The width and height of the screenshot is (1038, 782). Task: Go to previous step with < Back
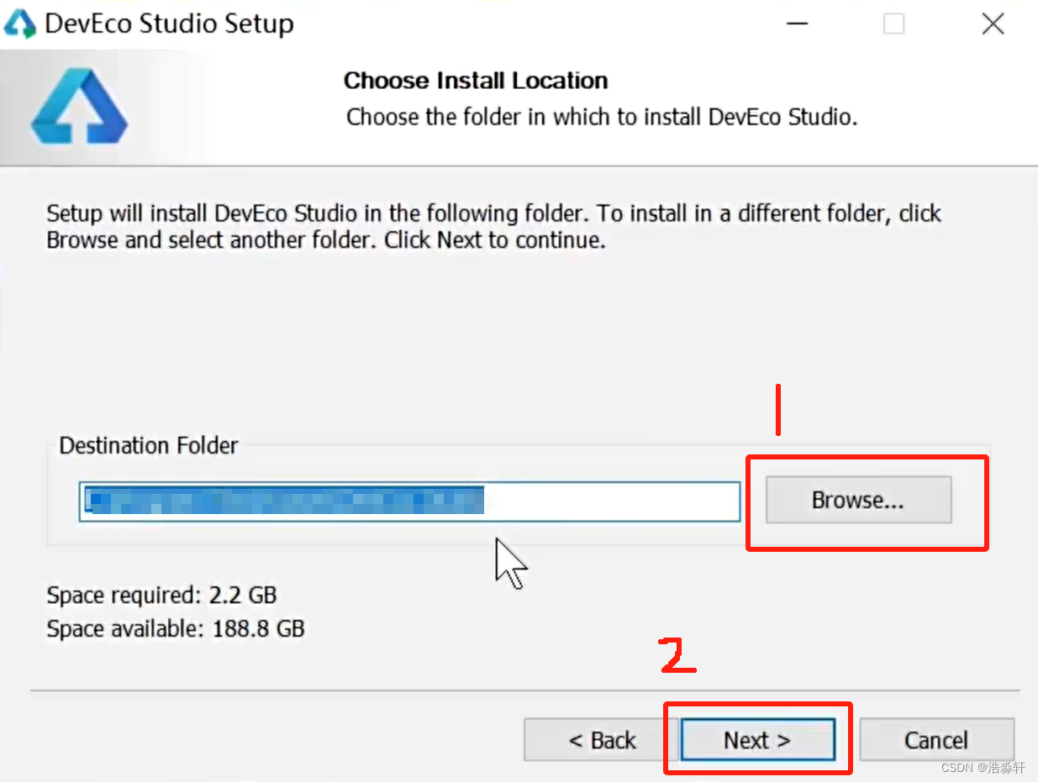pyautogui.click(x=602, y=739)
